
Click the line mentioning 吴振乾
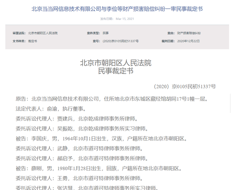tap(82, 128)
